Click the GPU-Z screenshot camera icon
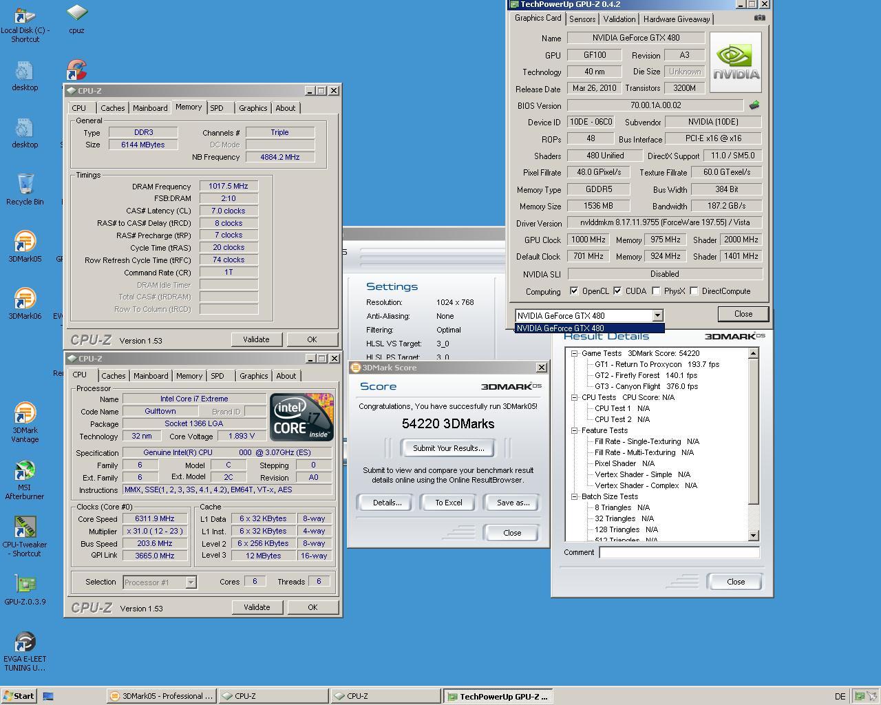 click(759, 18)
